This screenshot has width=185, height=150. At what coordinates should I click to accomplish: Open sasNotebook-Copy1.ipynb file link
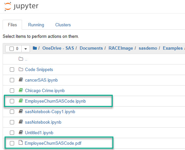click(50, 112)
